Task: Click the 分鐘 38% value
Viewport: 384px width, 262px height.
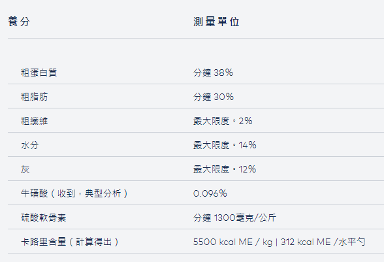Action: 213,73
